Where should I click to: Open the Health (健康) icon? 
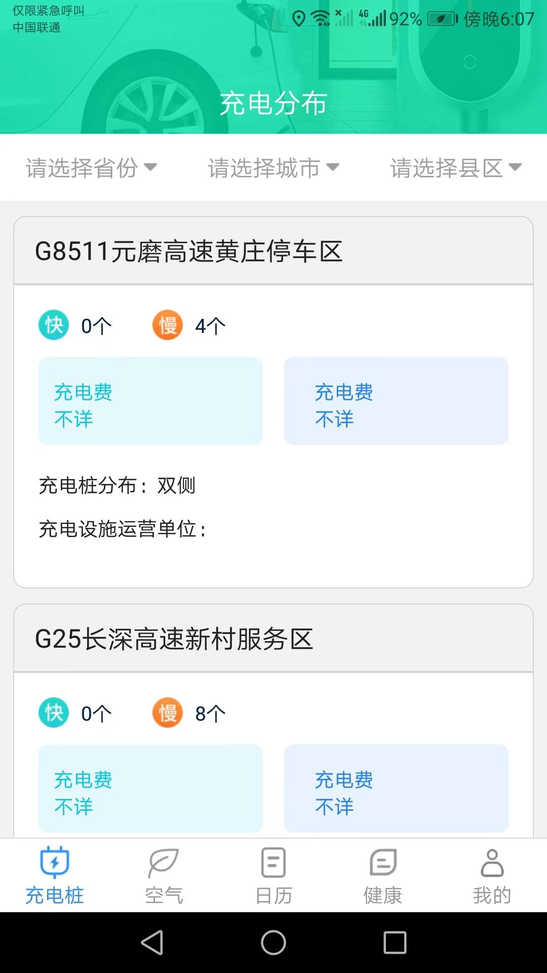pos(383,862)
